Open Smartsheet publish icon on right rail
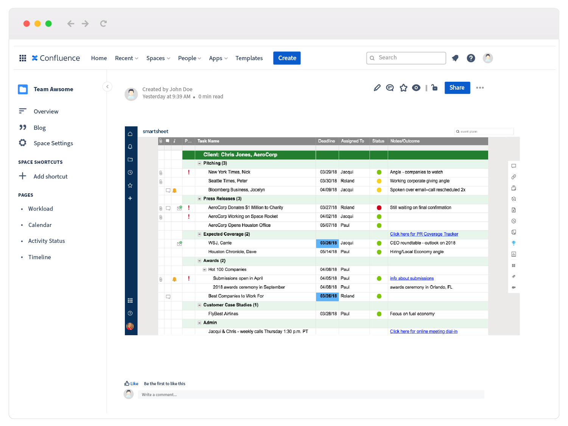Image resolution: width=568 pixels, height=426 pixels. [x=514, y=210]
